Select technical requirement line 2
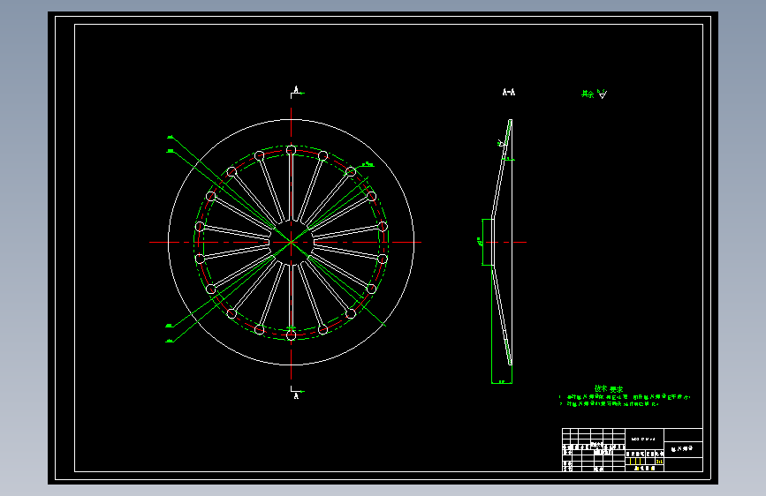This screenshot has height=496, width=766. click(610, 404)
